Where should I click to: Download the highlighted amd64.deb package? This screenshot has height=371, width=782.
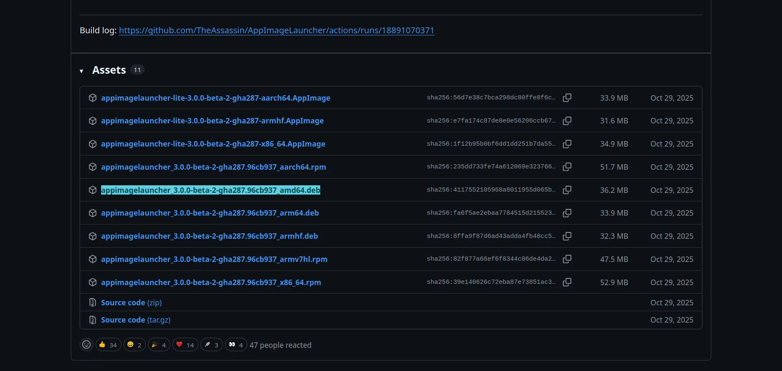pyautogui.click(x=211, y=190)
